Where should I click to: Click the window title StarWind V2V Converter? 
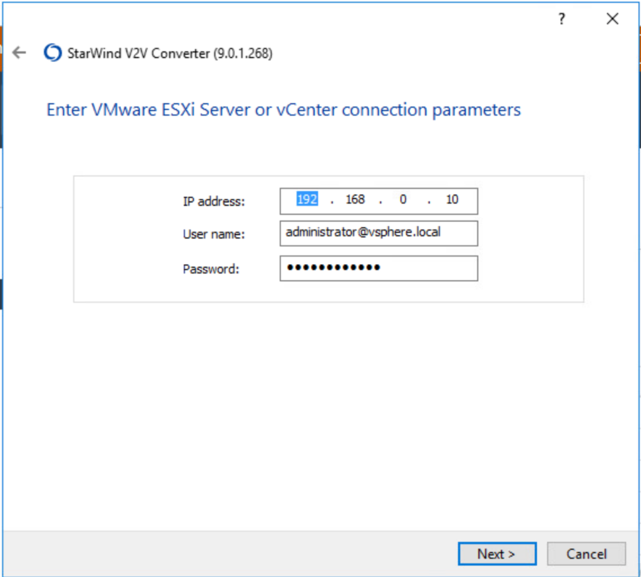(170, 53)
